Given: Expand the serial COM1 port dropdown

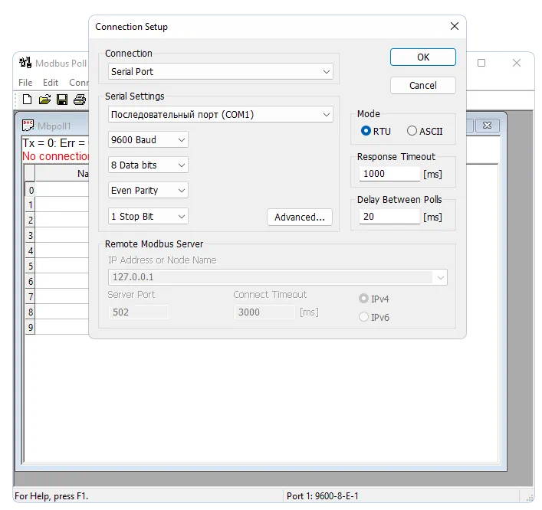Looking at the screenshot, I should coord(220,115).
